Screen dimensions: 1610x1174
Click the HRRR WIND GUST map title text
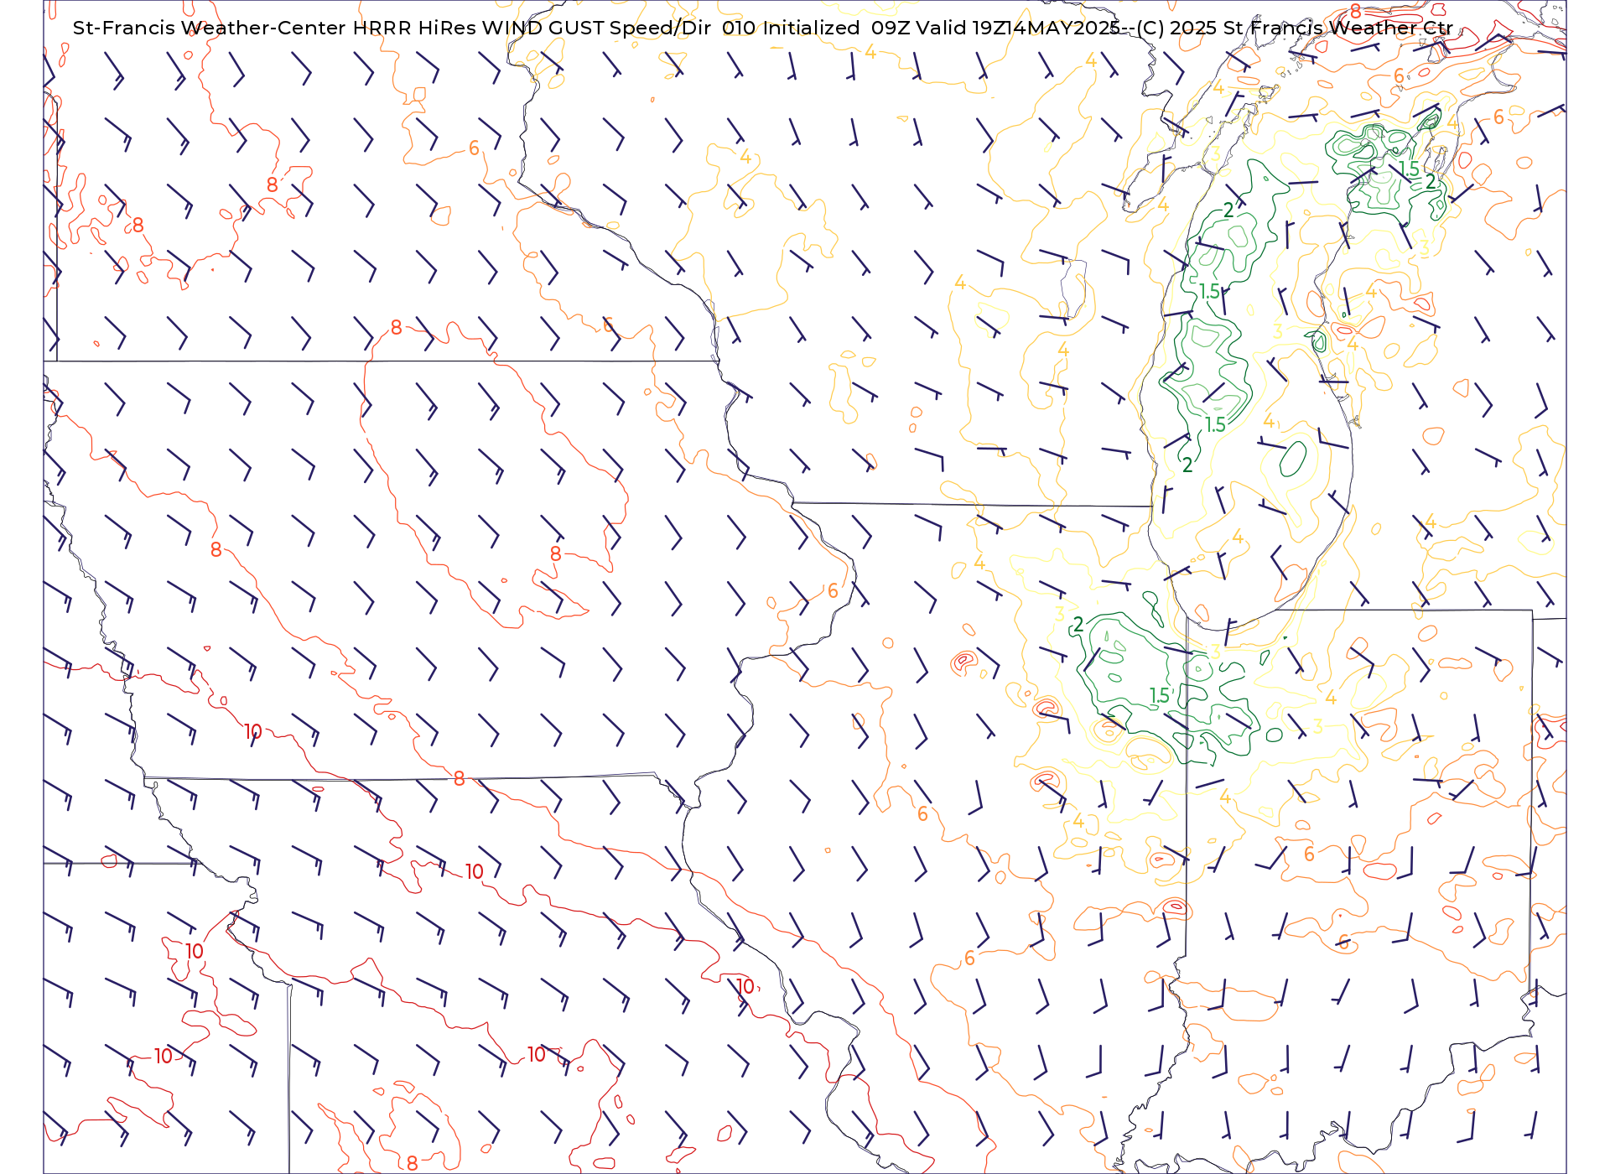[762, 28]
